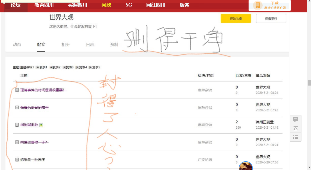Click last poster 世界大观 dated 2020-5-21 08:21

pos(263,87)
